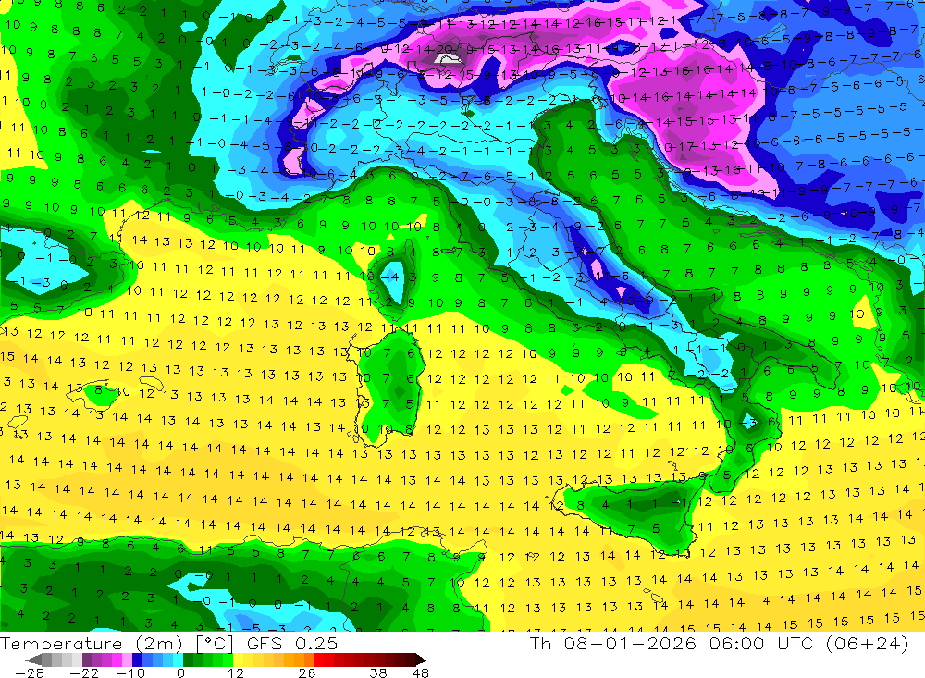925x678 pixels.
Task: Click the 'Th 08-01-2026 06:00 UTC (06+24)' timestamp
Action: click(719, 644)
